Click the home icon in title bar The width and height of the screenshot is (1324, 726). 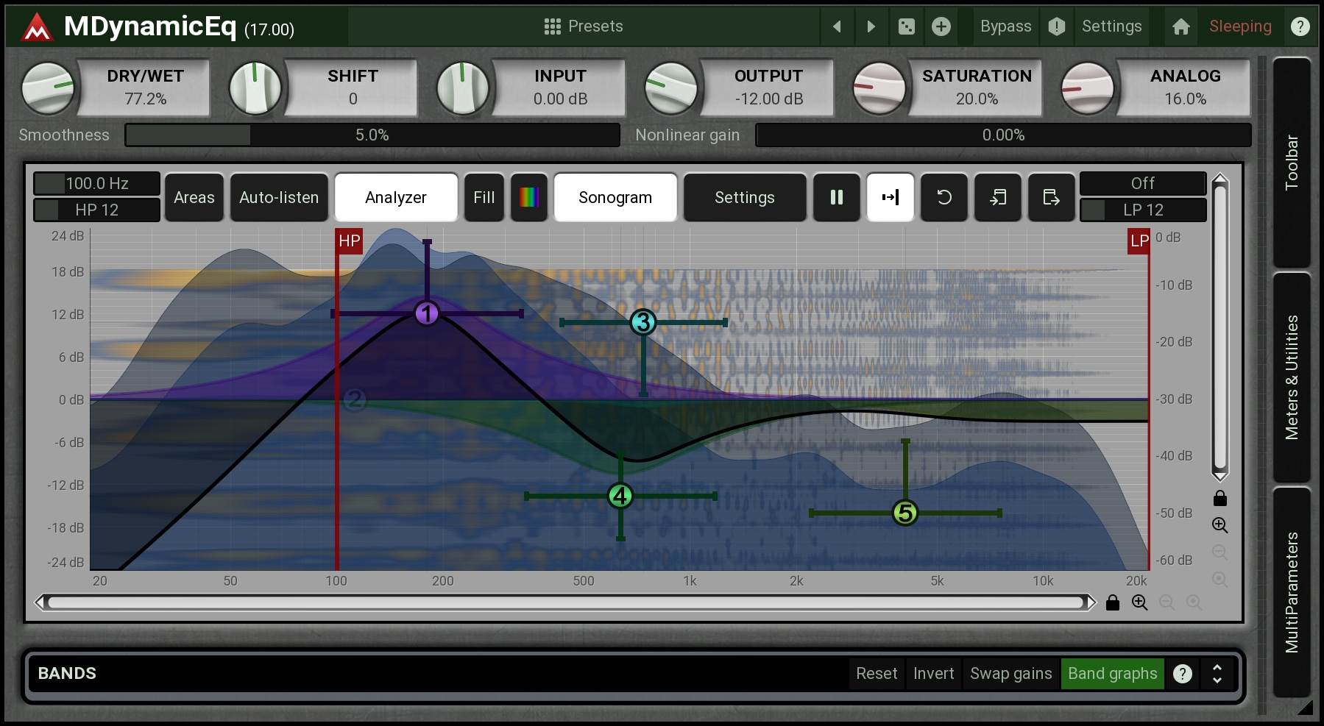click(1180, 27)
